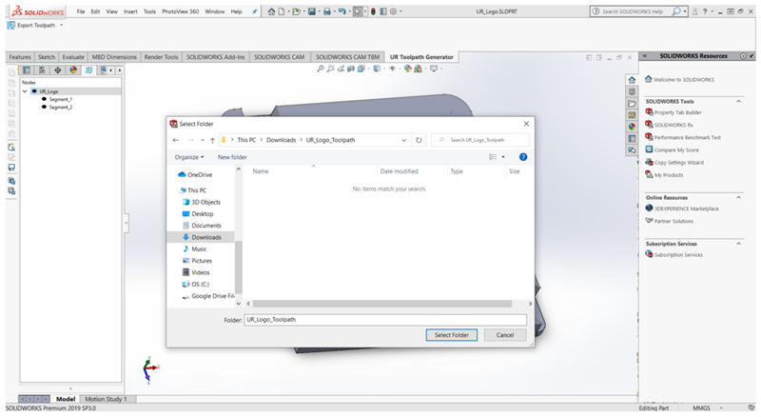Open dialog help question mark icon
Image resolution: width=761 pixels, height=417 pixels.
(x=522, y=157)
